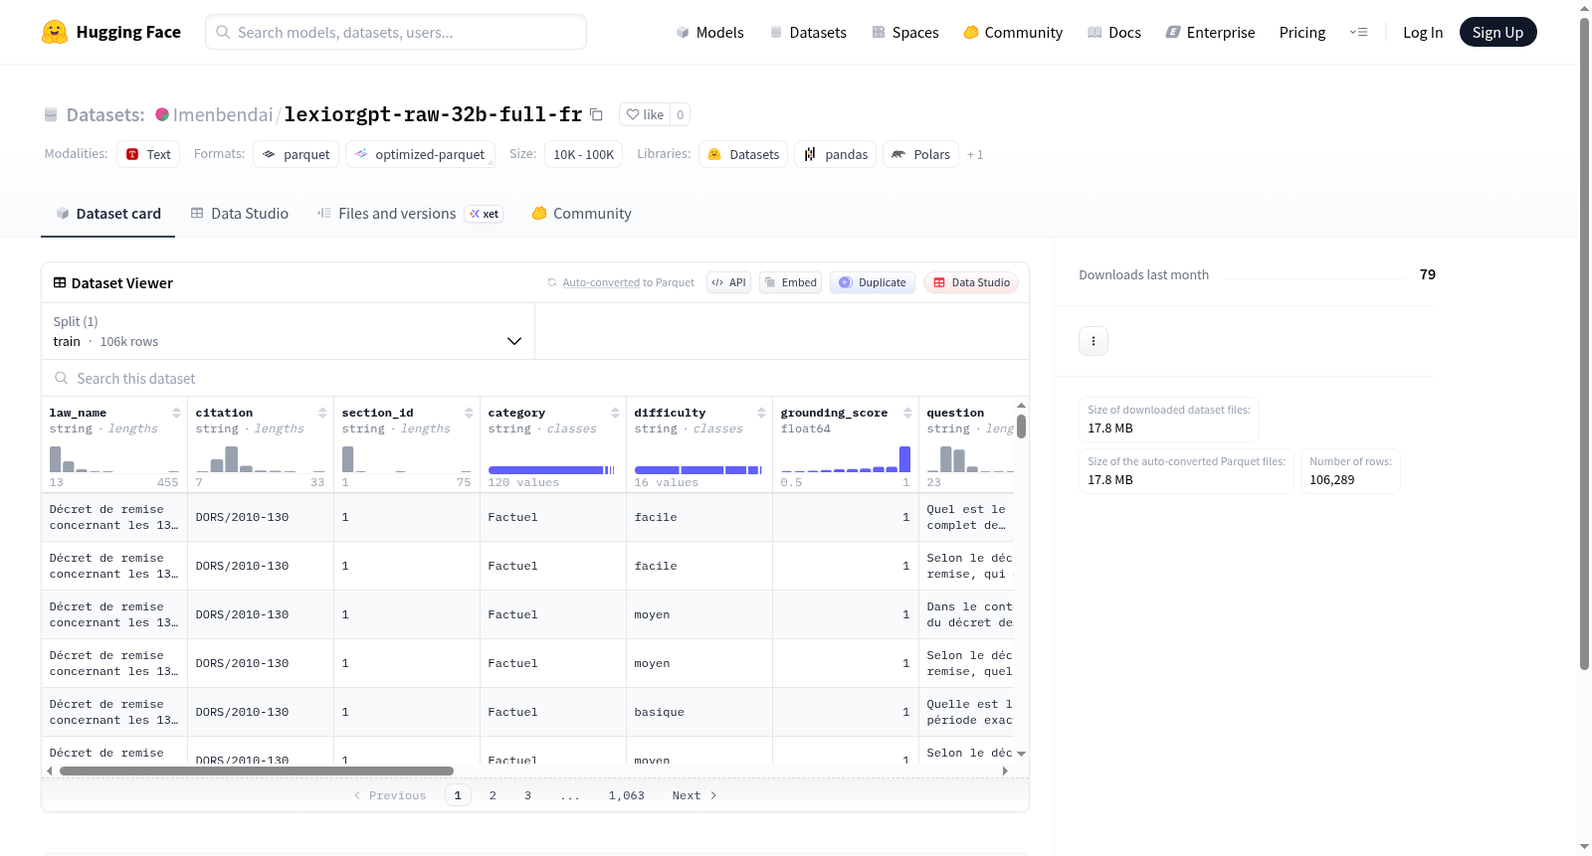Copy dataset name with the copy icon

tap(596, 114)
